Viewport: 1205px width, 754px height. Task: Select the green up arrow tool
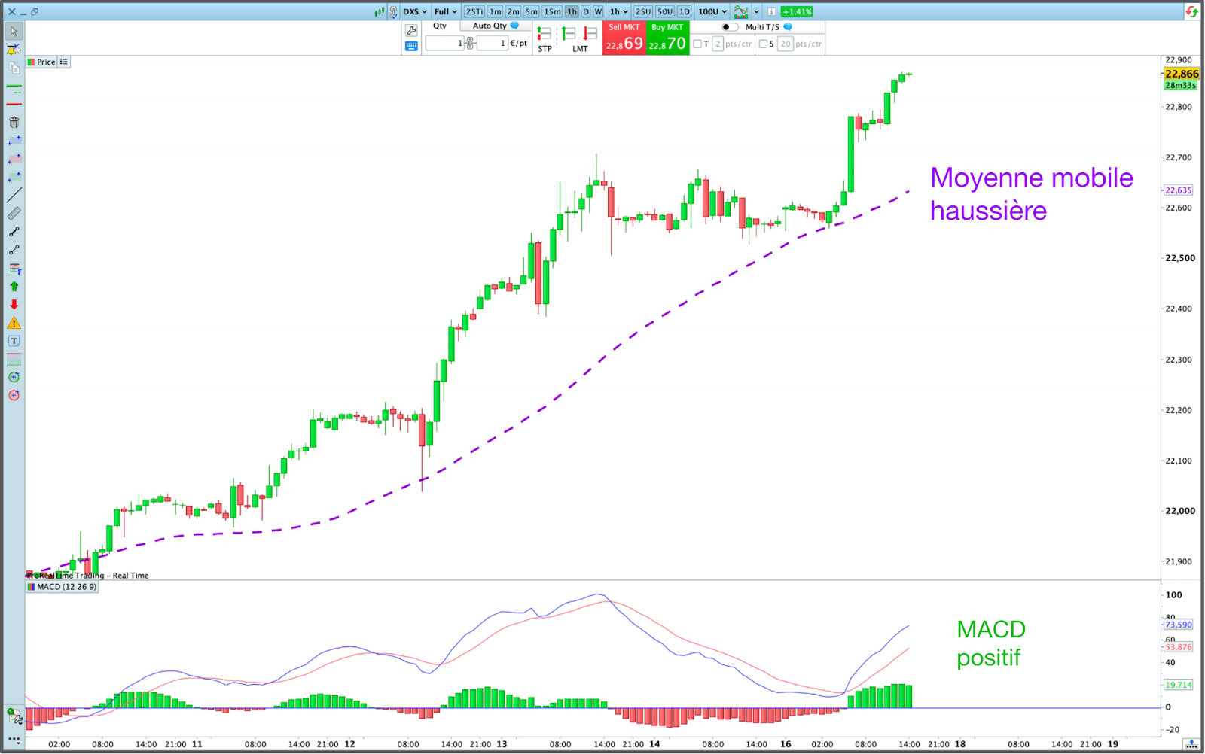[14, 287]
